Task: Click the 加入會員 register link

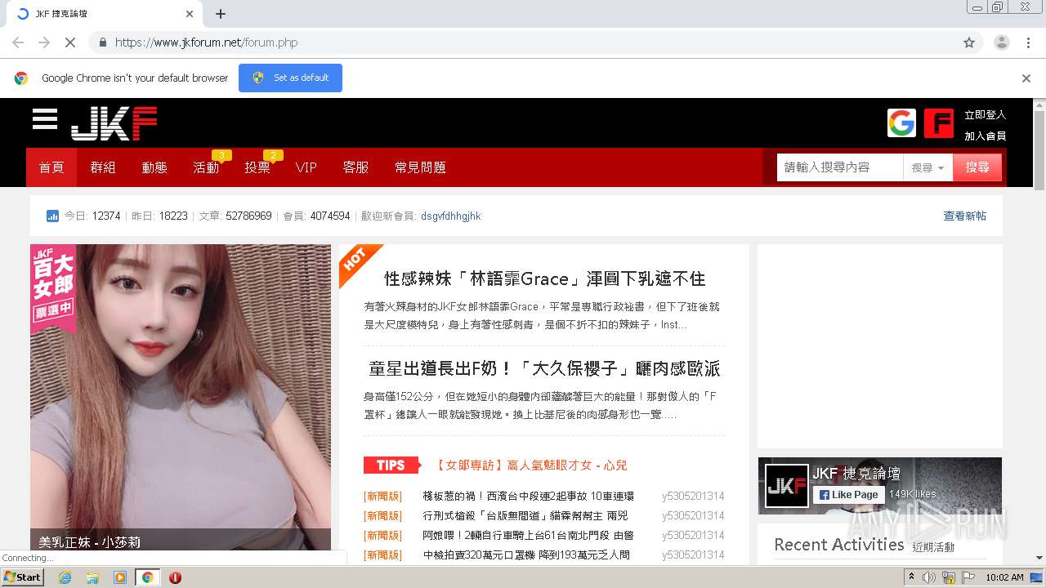Action: pos(985,136)
